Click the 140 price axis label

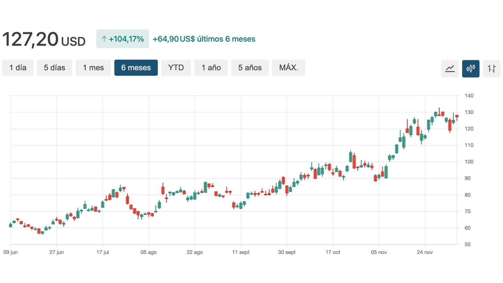469,96
